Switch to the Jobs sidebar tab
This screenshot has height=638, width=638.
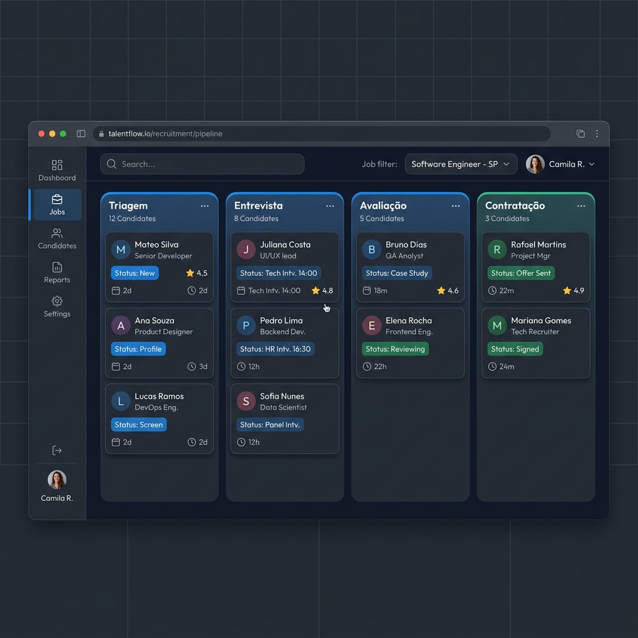coord(57,204)
